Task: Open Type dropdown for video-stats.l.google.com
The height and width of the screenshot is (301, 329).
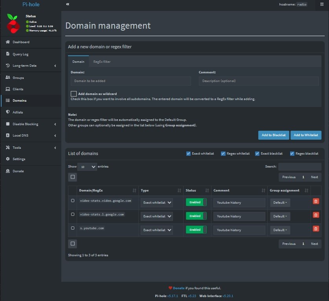Action: tap(157, 216)
